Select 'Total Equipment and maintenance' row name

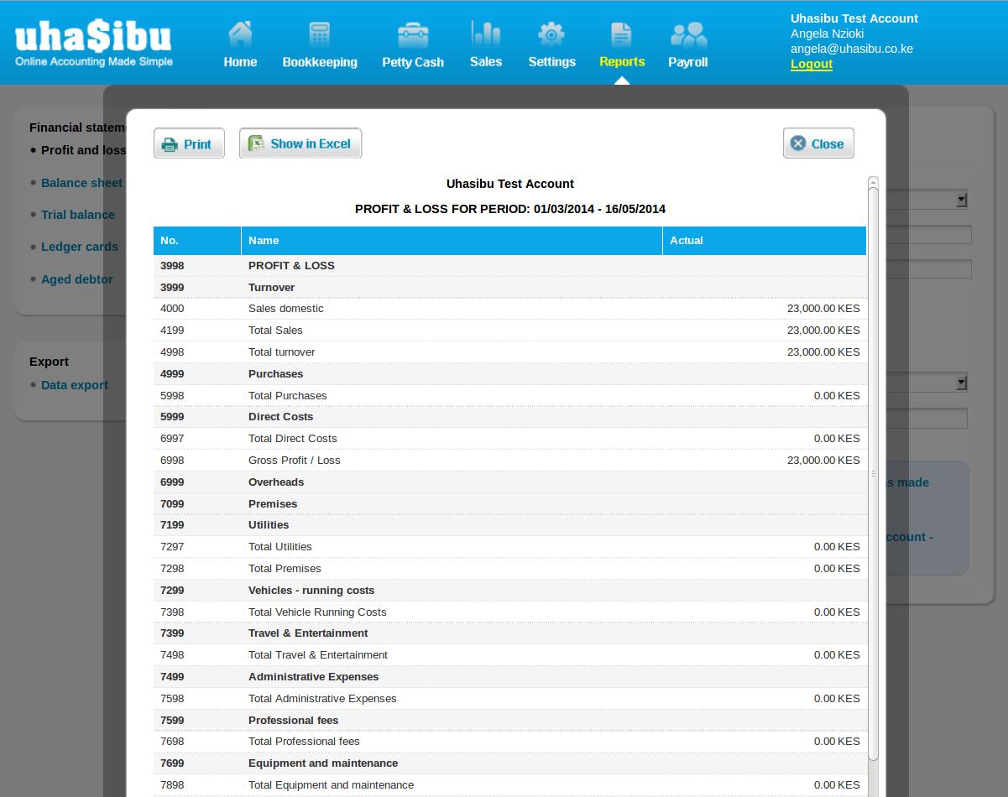332,785
